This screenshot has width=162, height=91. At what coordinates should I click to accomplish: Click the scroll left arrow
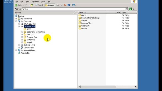tap(79, 87)
